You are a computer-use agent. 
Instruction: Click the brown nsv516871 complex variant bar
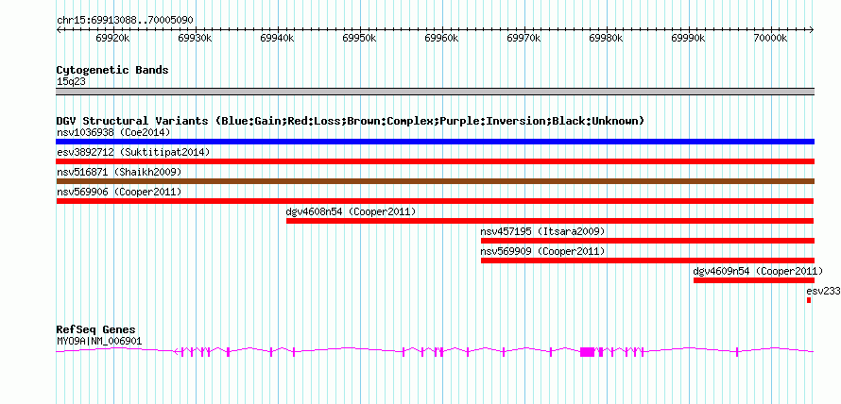tap(436, 181)
